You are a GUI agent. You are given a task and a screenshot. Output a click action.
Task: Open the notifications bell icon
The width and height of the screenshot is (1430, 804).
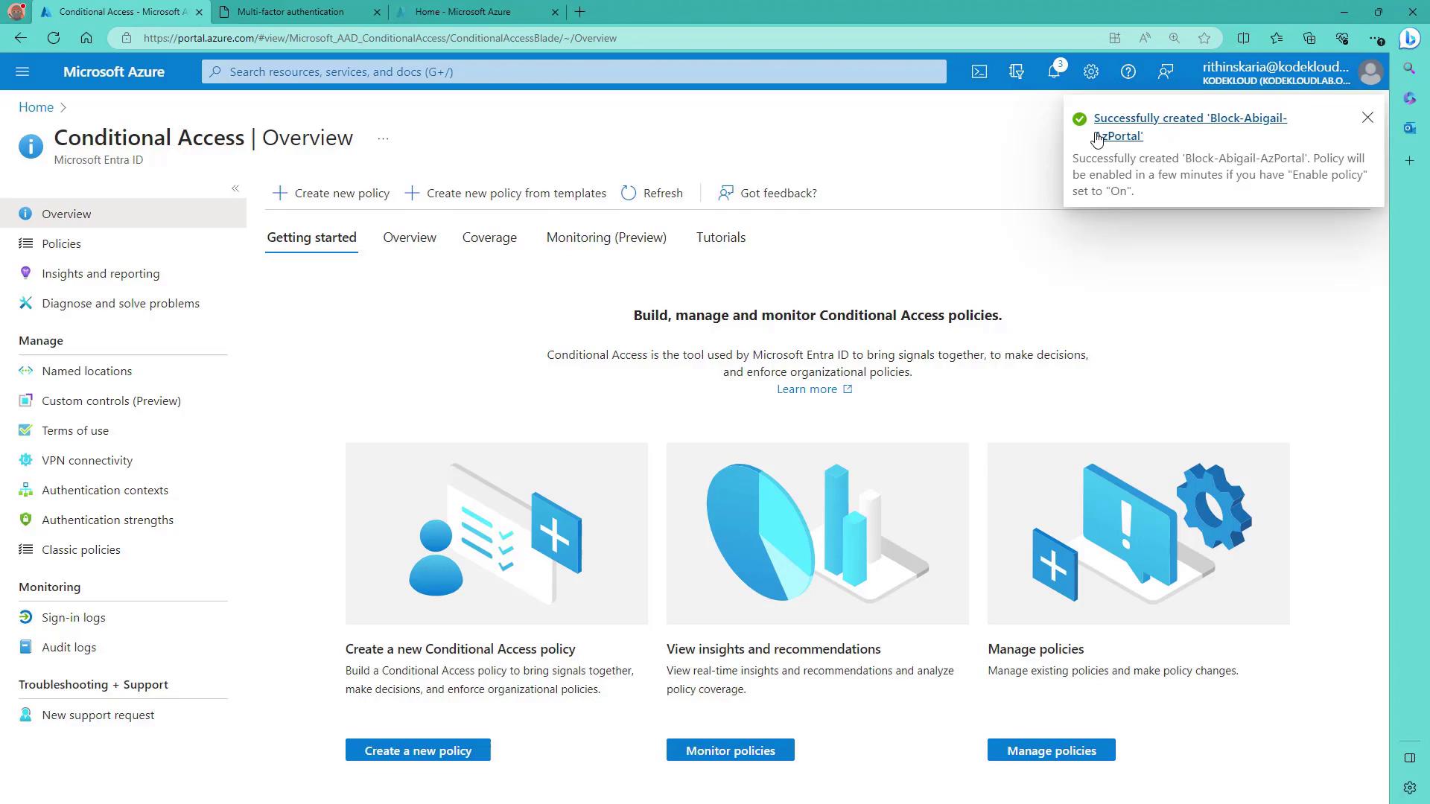point(1054,71)
